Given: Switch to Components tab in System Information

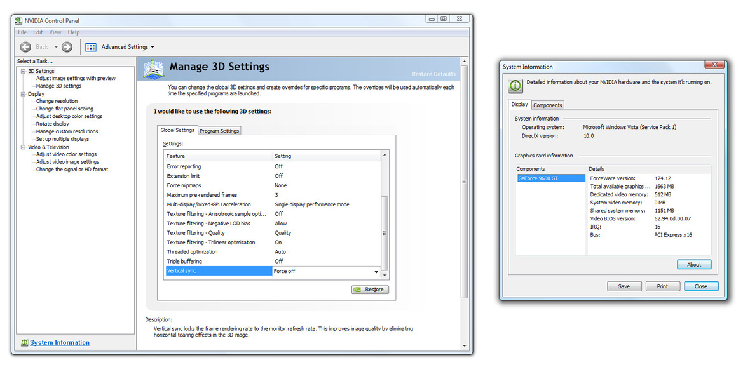Looking at the screenshot, I should (x=548, y=105).
